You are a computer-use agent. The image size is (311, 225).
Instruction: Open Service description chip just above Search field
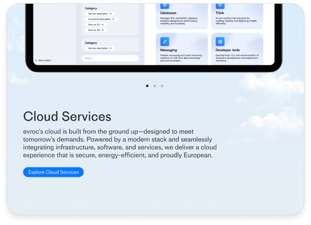tap(100, 48)
